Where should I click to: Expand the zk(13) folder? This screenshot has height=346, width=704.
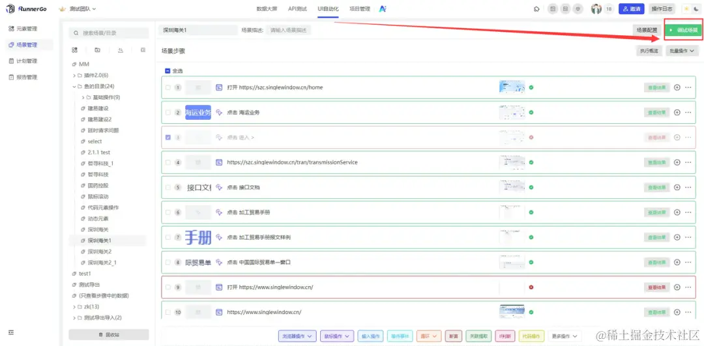[x=74, y=307]
